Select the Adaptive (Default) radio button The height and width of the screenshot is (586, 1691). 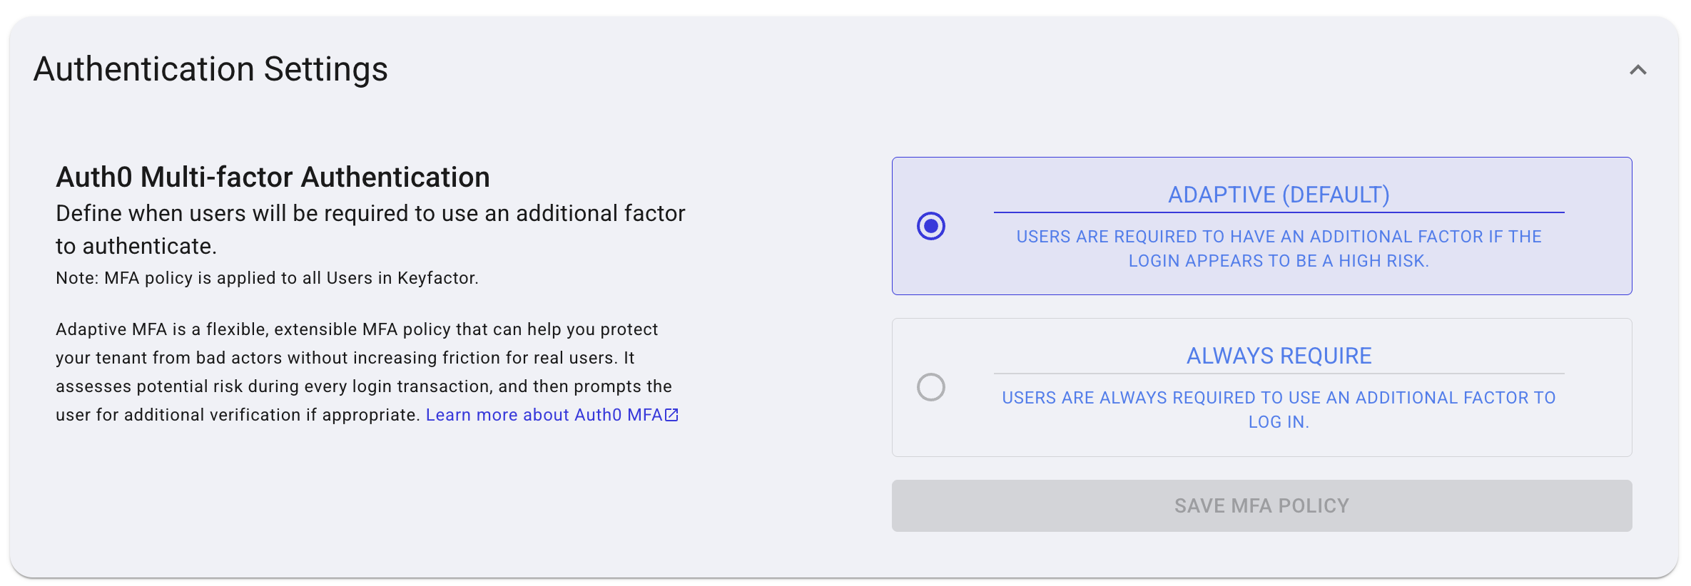pyautogui.click(x=931, y=226)
